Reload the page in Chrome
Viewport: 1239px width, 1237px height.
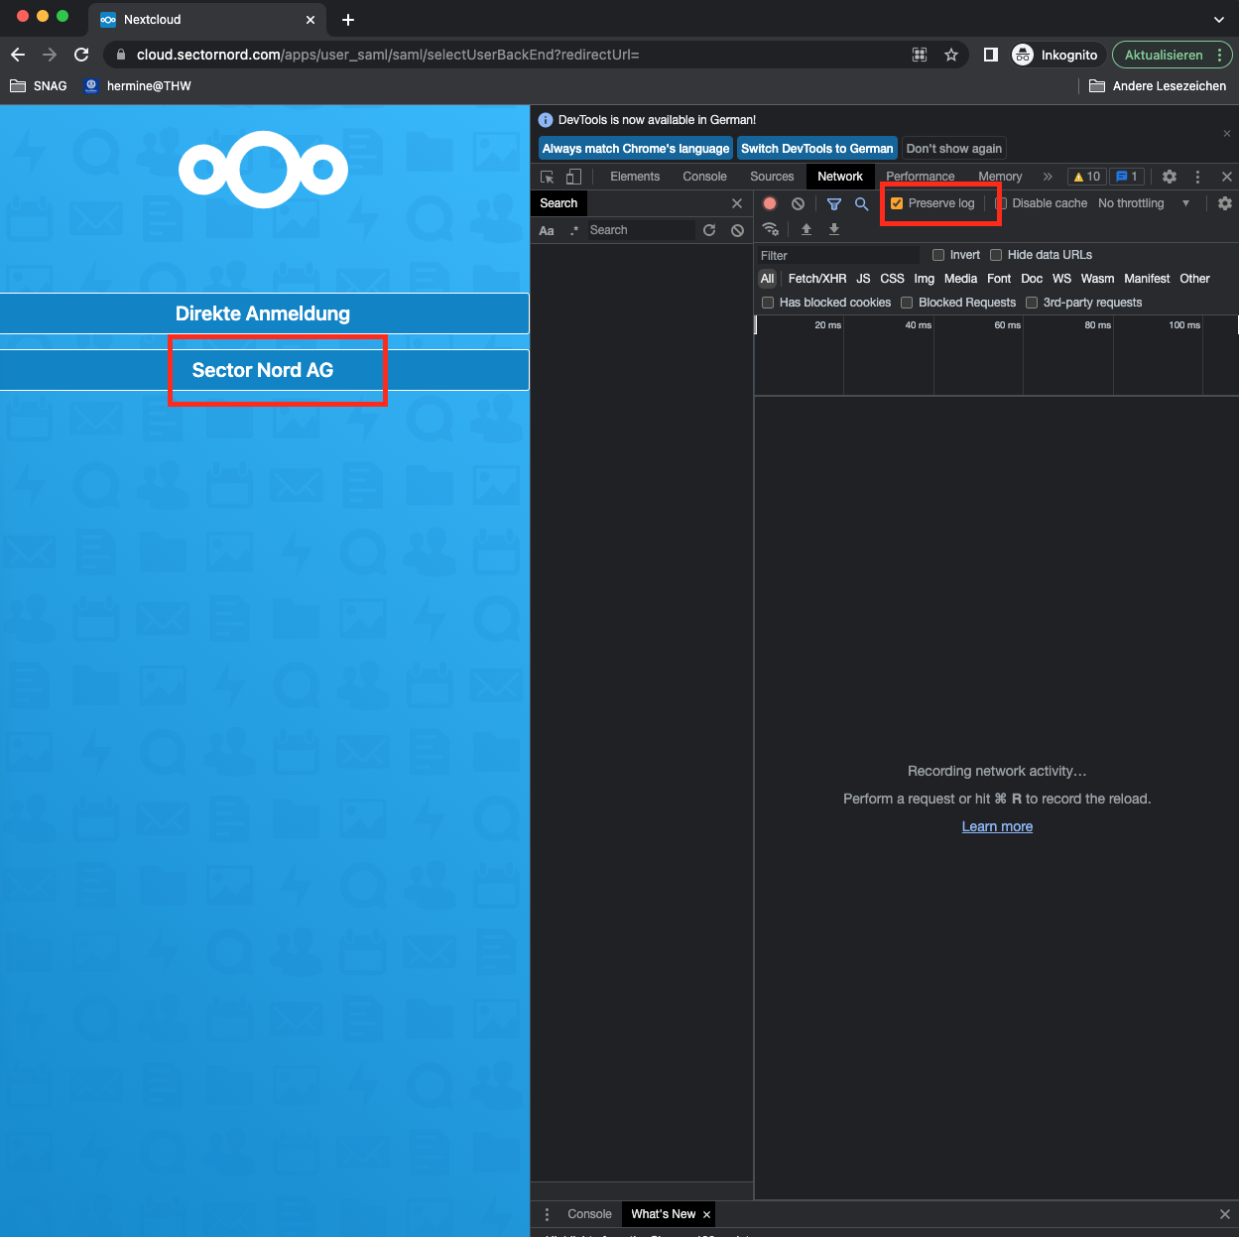81,55
